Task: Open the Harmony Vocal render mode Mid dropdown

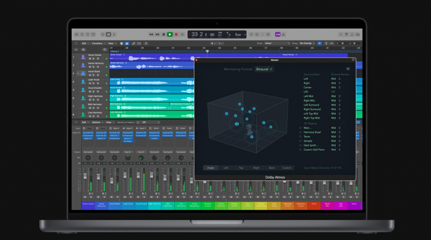Action: click(x=336, y=132)
